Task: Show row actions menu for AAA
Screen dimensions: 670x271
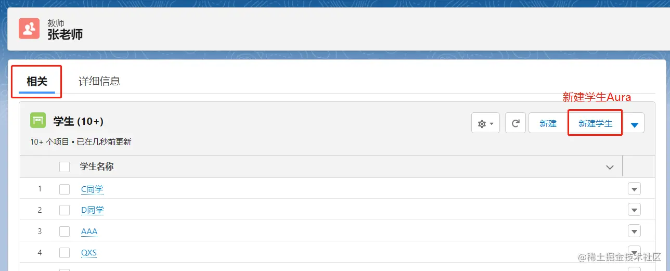Action: [x=634, y=231]
